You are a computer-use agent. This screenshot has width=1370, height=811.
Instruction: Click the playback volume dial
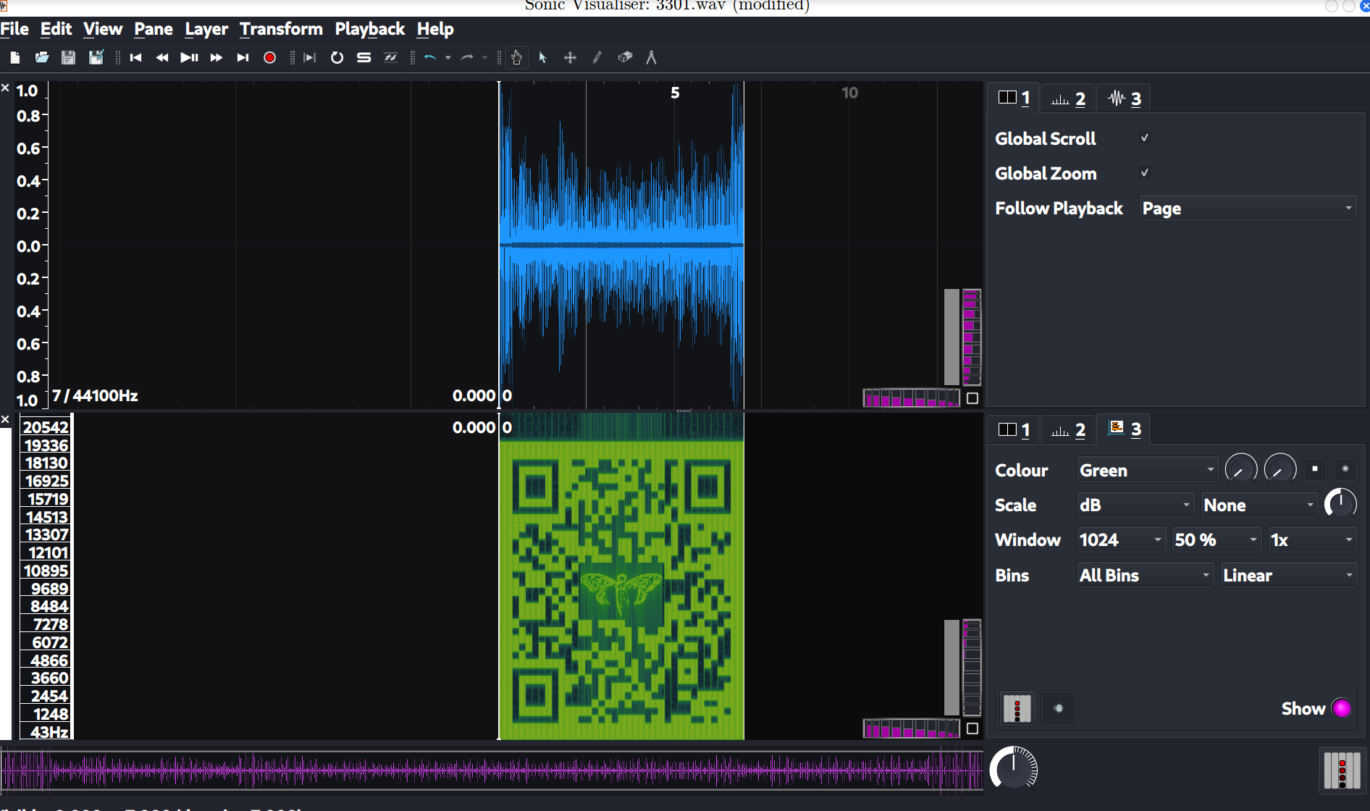[1013, 768]
